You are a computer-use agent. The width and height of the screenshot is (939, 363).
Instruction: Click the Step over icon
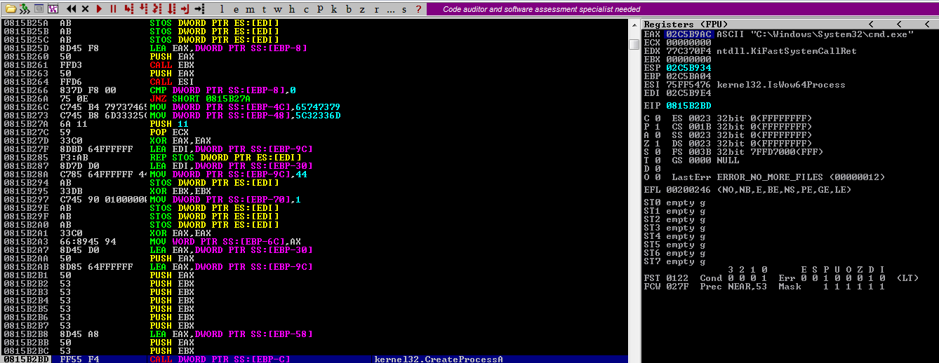pyautogui.click(x=143, y=9)
